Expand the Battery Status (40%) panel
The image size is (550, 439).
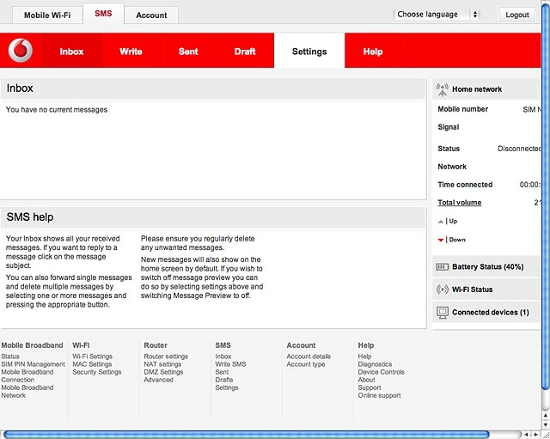pos(486,267)
